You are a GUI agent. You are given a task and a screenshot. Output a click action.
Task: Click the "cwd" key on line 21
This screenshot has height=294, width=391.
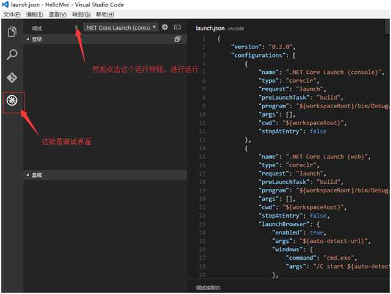coord(268,207)
